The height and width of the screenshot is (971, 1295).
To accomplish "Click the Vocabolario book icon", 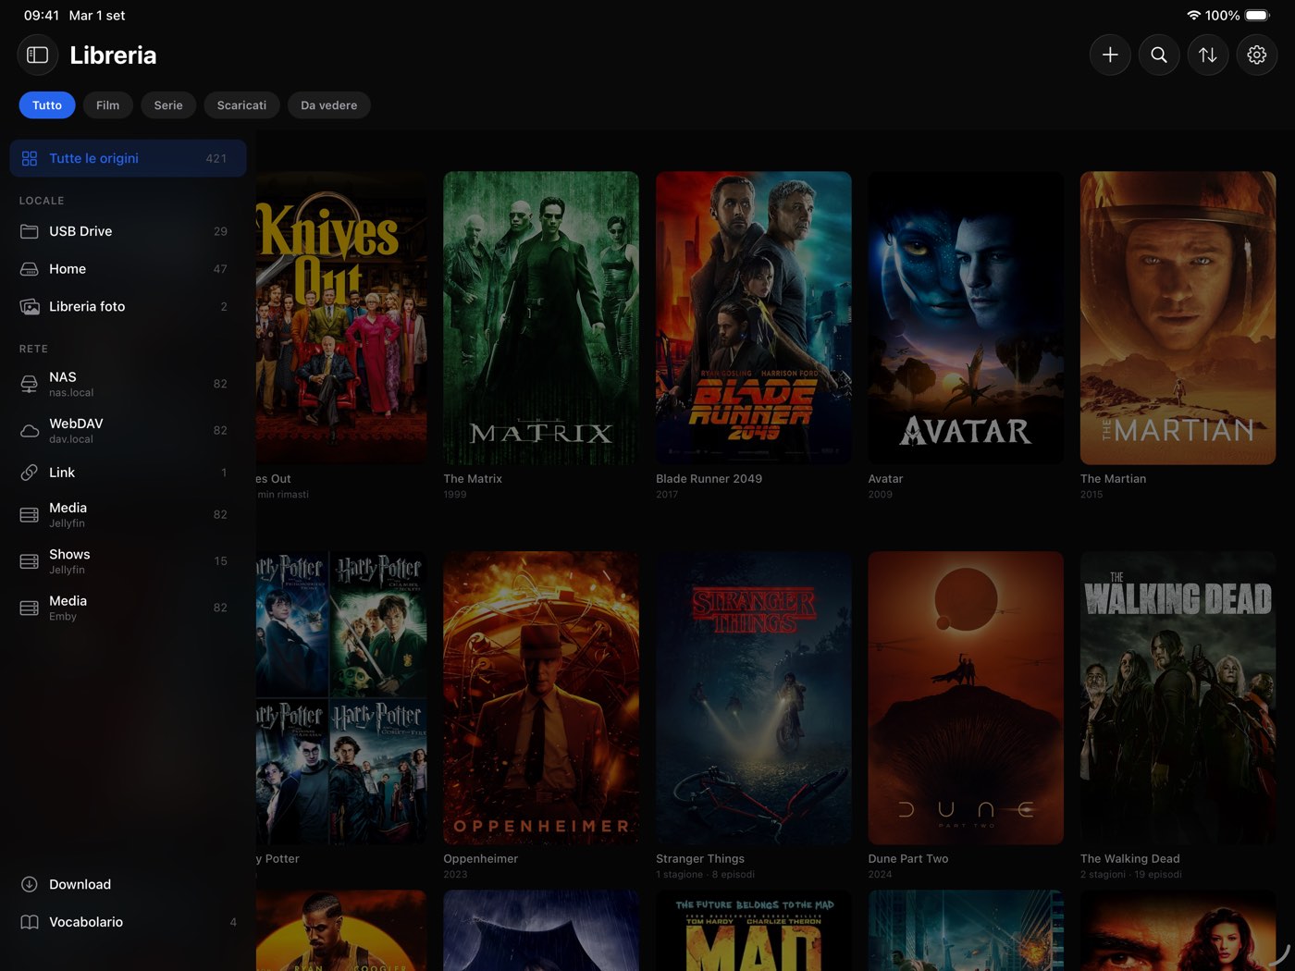I will pos(30,922).
